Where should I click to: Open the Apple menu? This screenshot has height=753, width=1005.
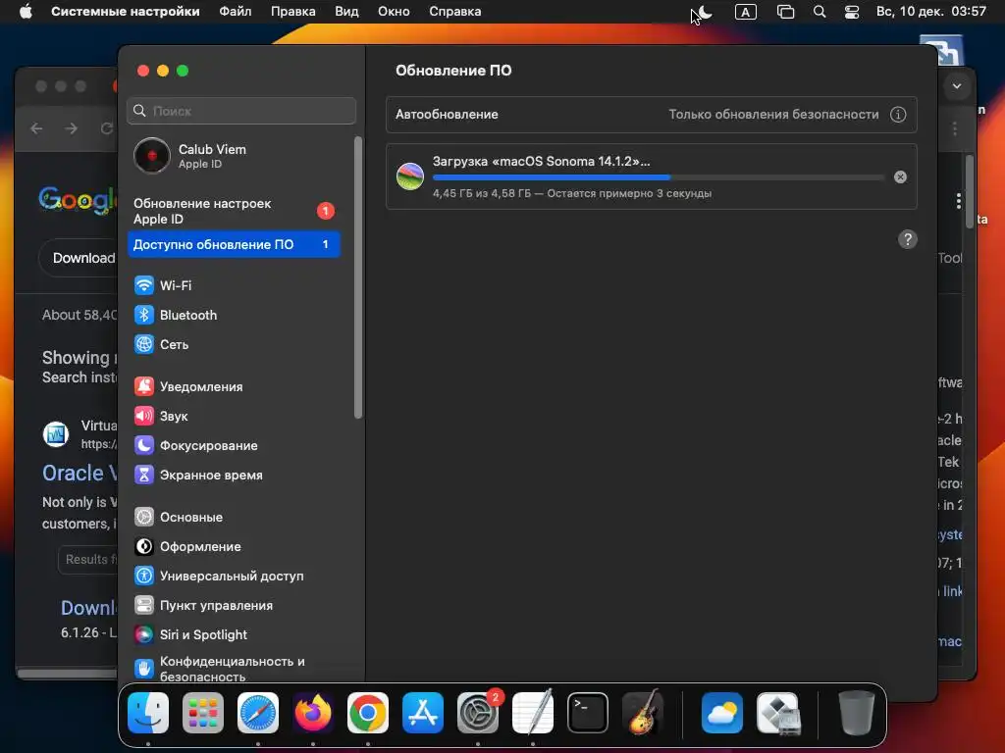coord(26,11)
